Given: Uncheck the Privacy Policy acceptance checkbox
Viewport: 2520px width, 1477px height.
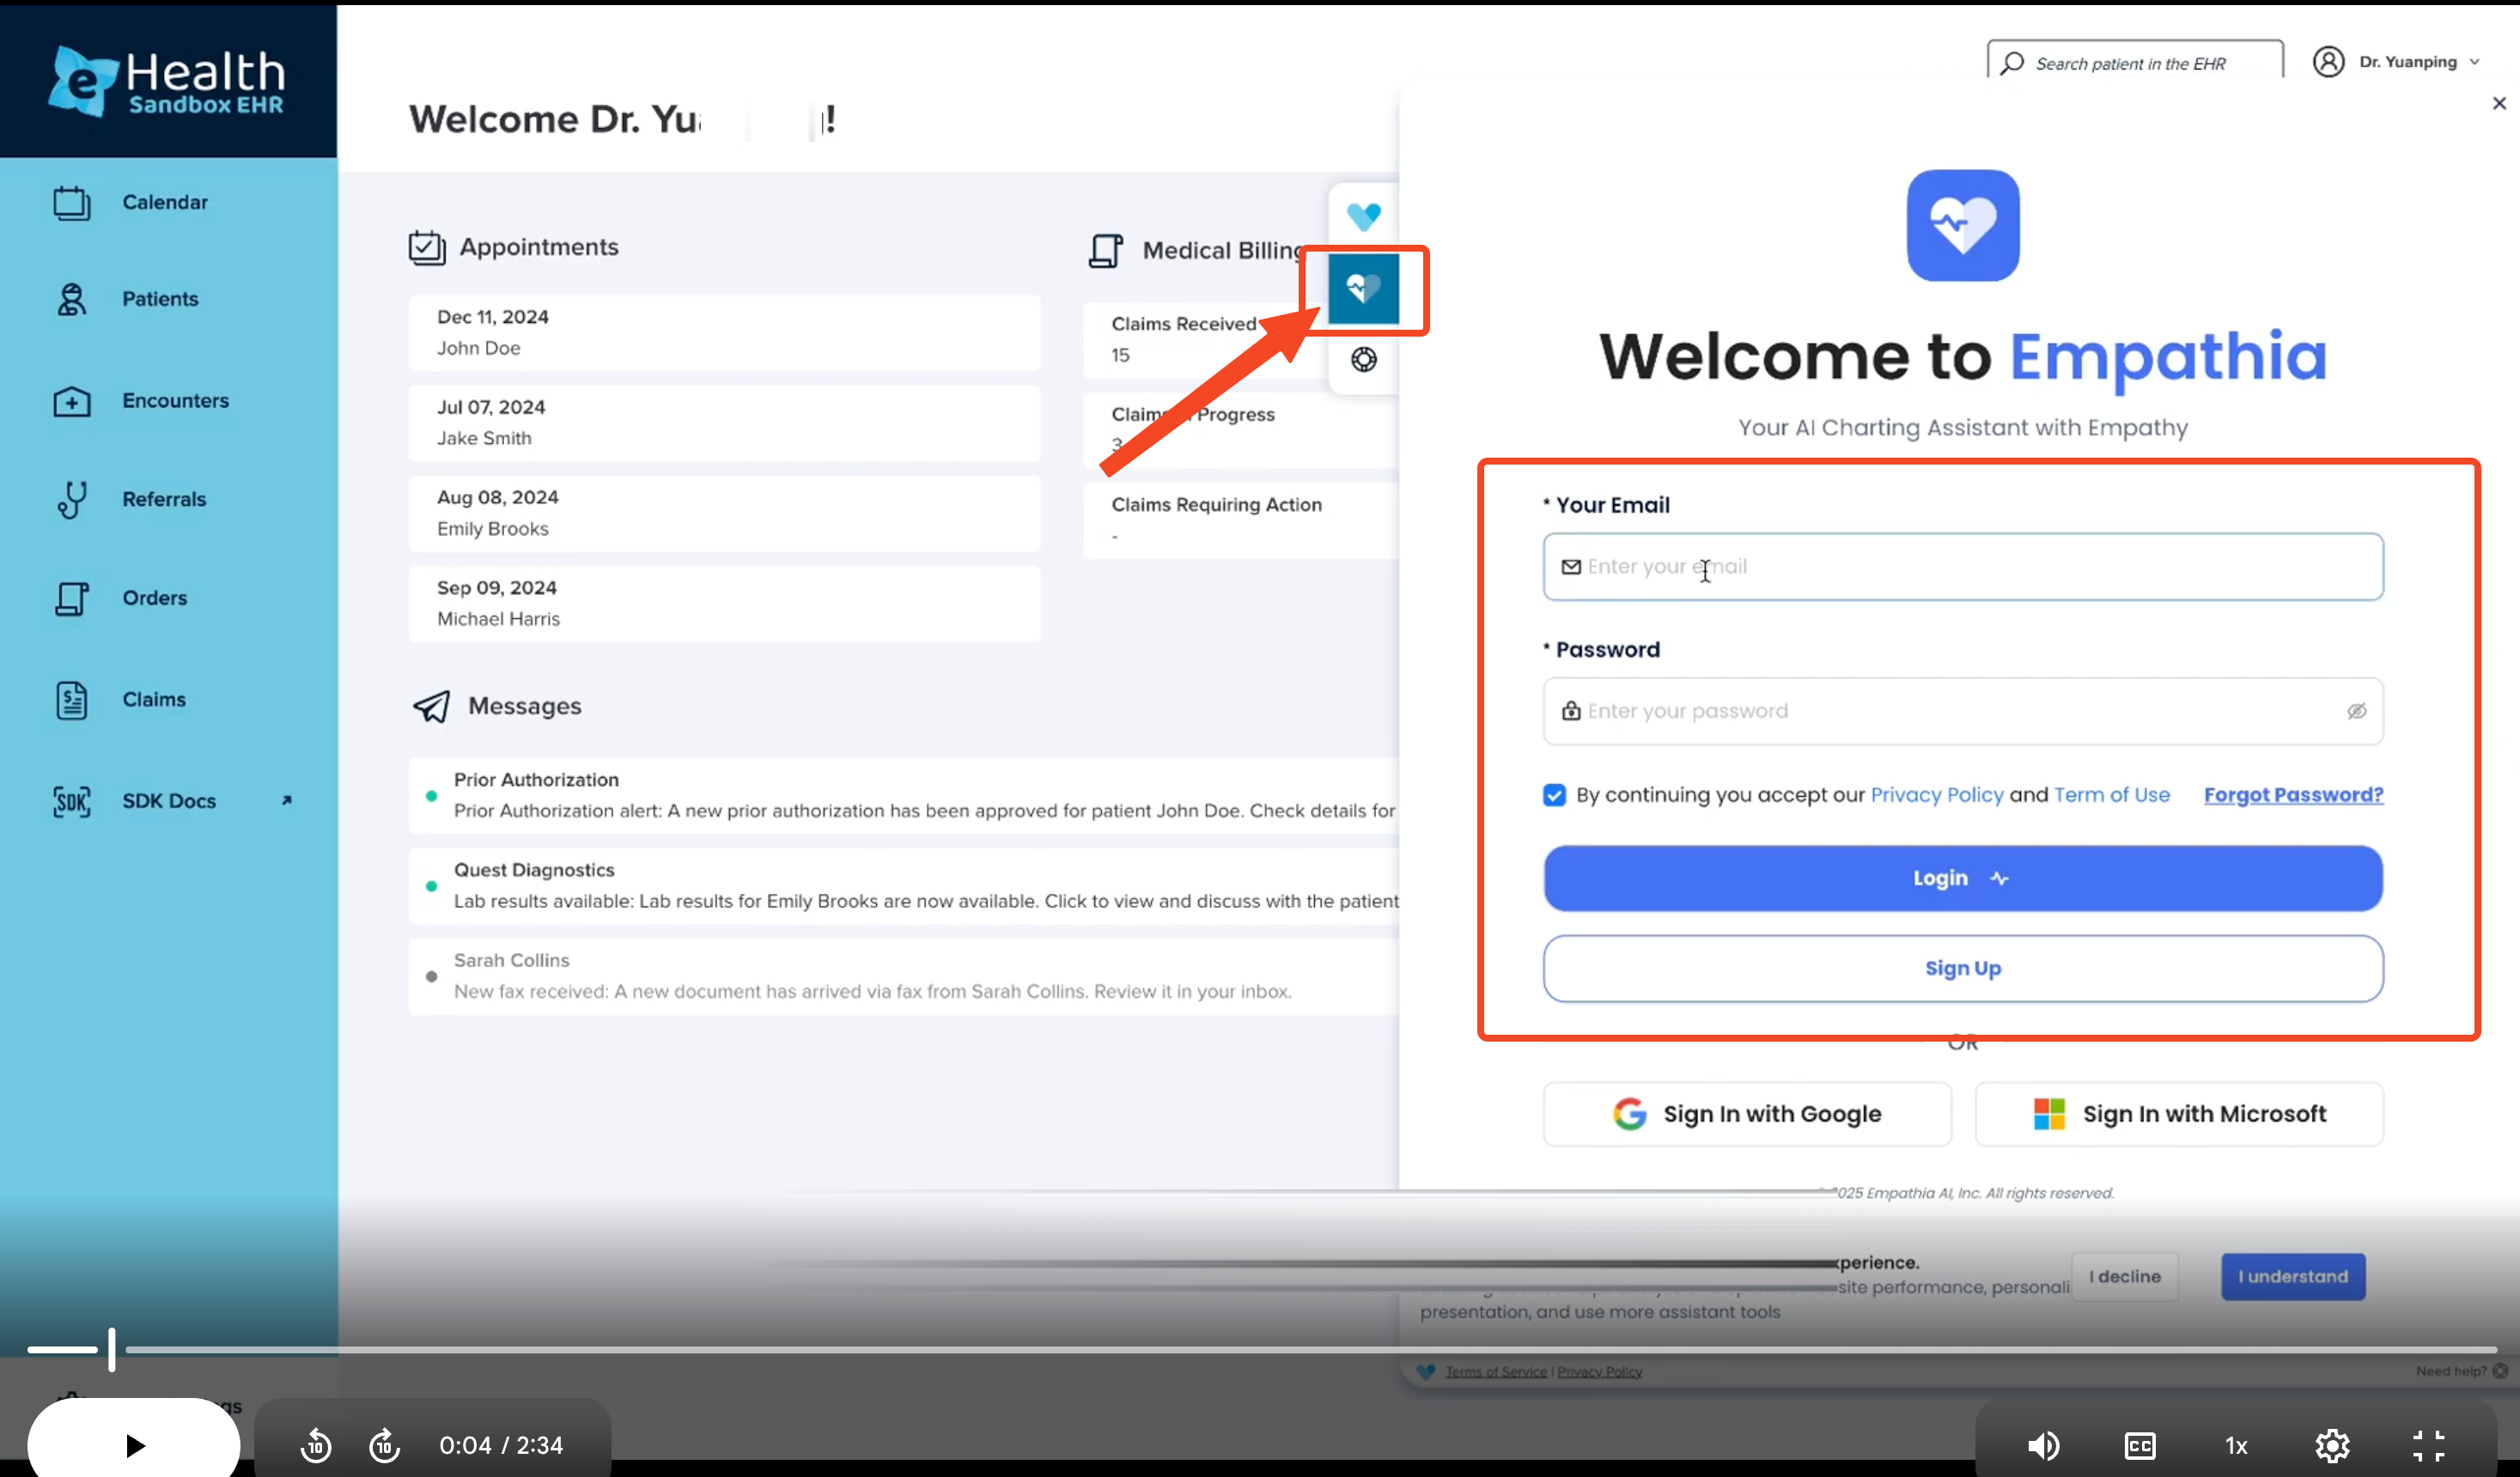Looking at the screenshot, I should click(1554, 795).
